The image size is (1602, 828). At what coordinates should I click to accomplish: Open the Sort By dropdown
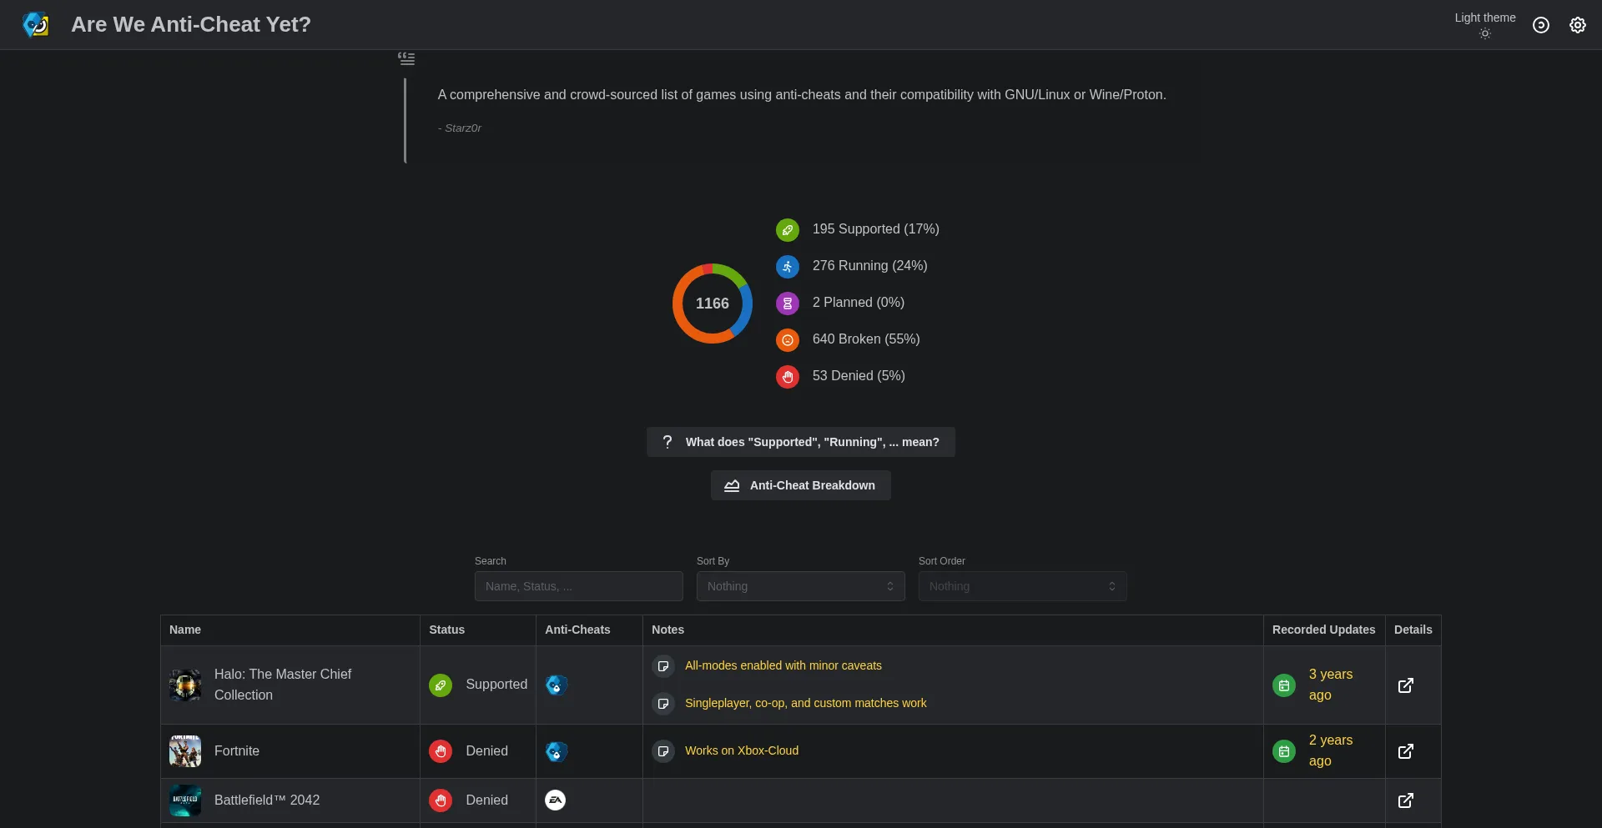[x=801, y=586]
